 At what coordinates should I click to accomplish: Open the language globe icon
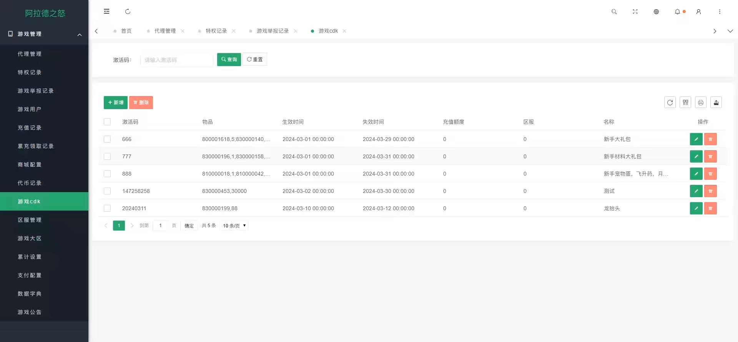tap(657, 12)
